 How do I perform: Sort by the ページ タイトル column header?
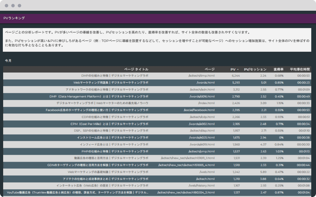click(x=136, y=69)
